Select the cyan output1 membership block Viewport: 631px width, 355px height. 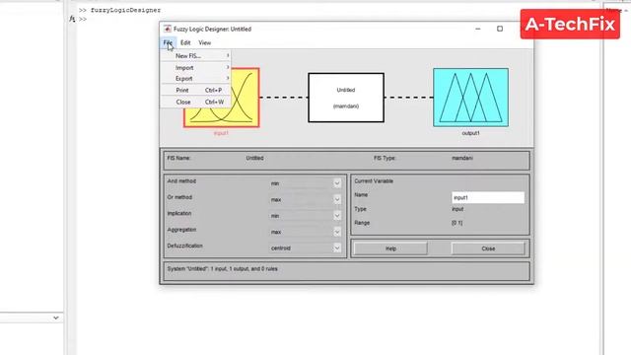(470, 98)
